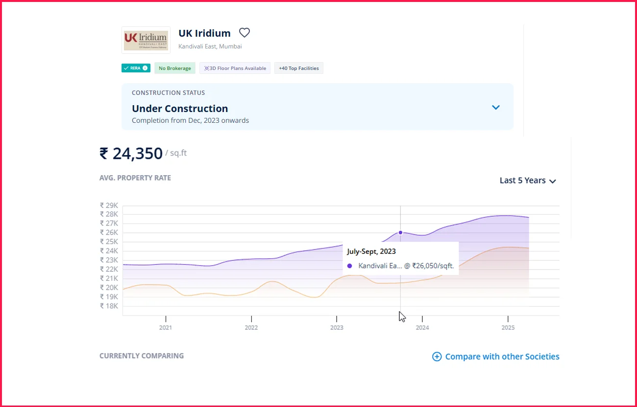This screenshot has width=637, height=407.
Task: Expand the Construction Status chevron
Action: coord(496,107)
